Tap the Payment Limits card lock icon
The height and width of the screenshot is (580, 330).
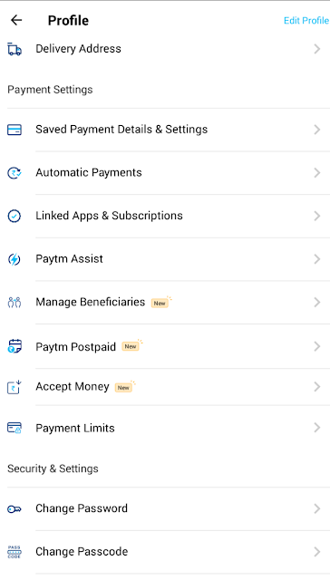[x=15, y=428]
